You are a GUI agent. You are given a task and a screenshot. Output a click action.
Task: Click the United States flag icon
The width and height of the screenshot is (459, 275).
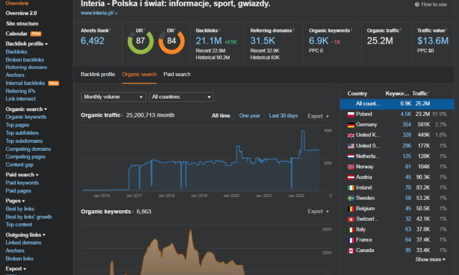pos(351,146)
